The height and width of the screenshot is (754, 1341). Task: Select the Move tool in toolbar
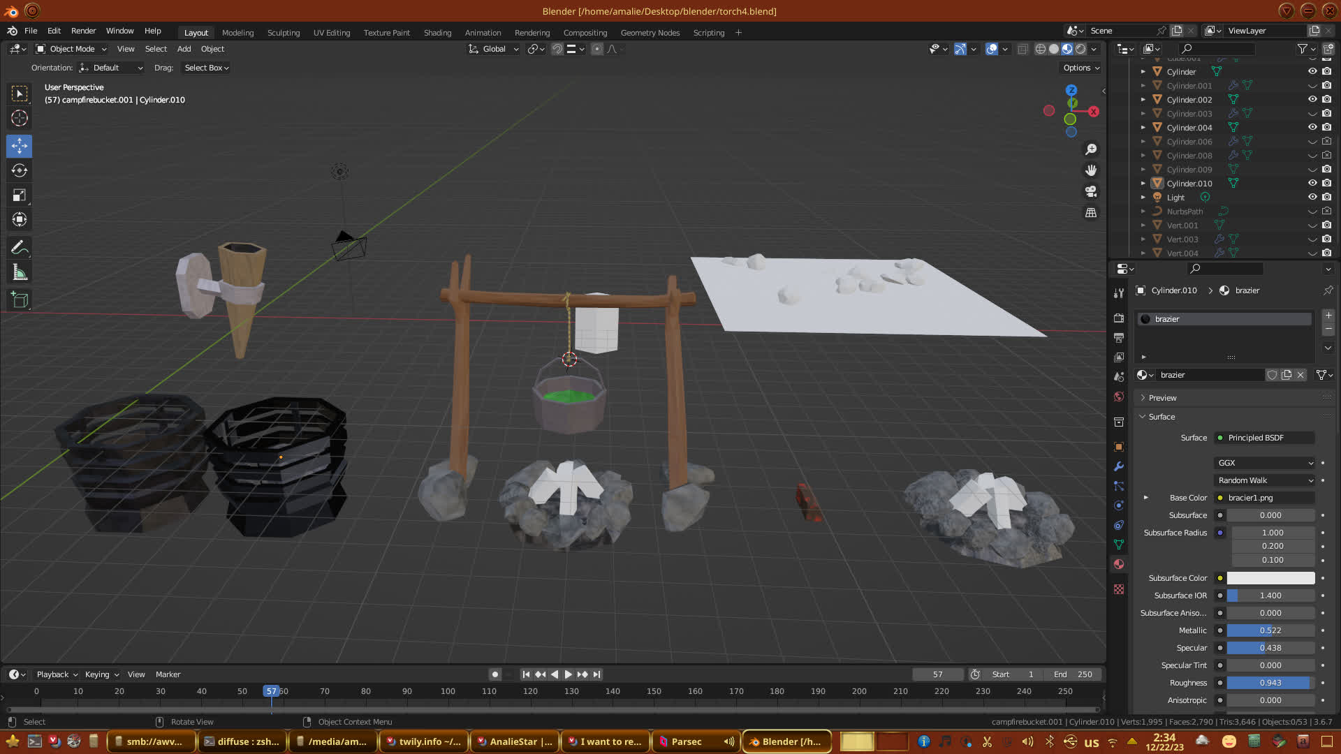(x=20, y=146)
